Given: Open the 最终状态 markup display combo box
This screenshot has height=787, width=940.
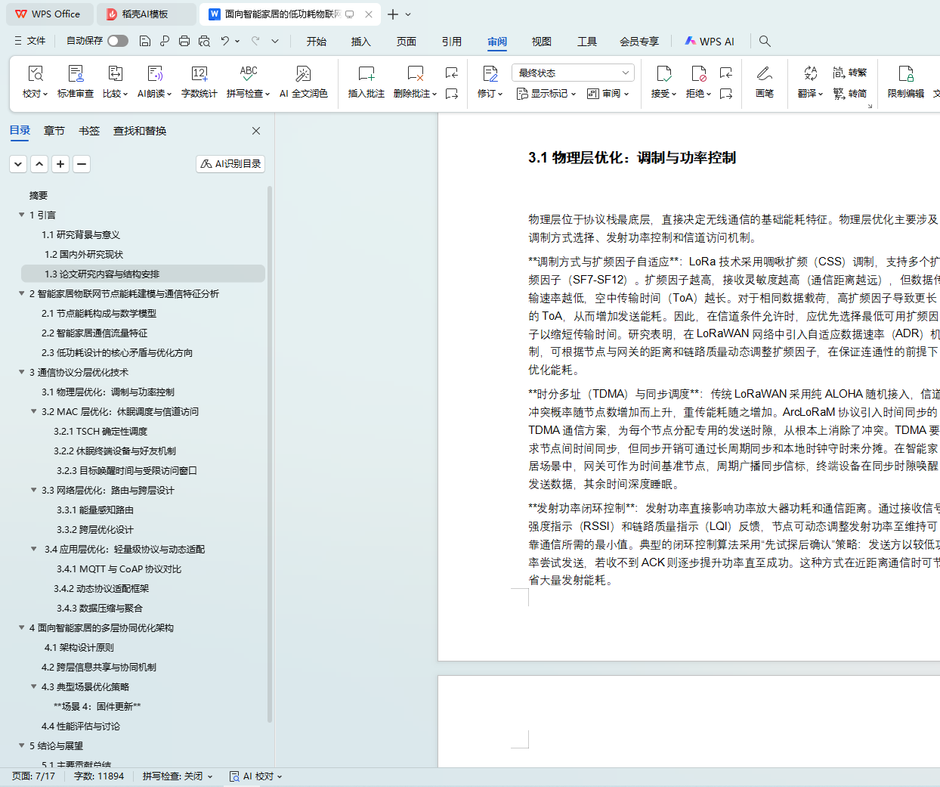Looking at the screenshot, I should (x=572, y=73).
